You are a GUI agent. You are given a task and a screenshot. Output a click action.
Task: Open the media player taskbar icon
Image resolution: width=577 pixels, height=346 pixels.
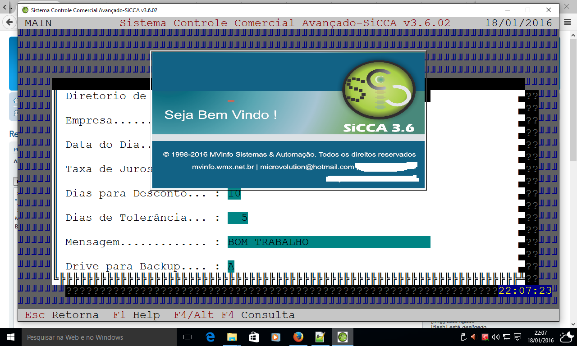click(x=276, y=337)
